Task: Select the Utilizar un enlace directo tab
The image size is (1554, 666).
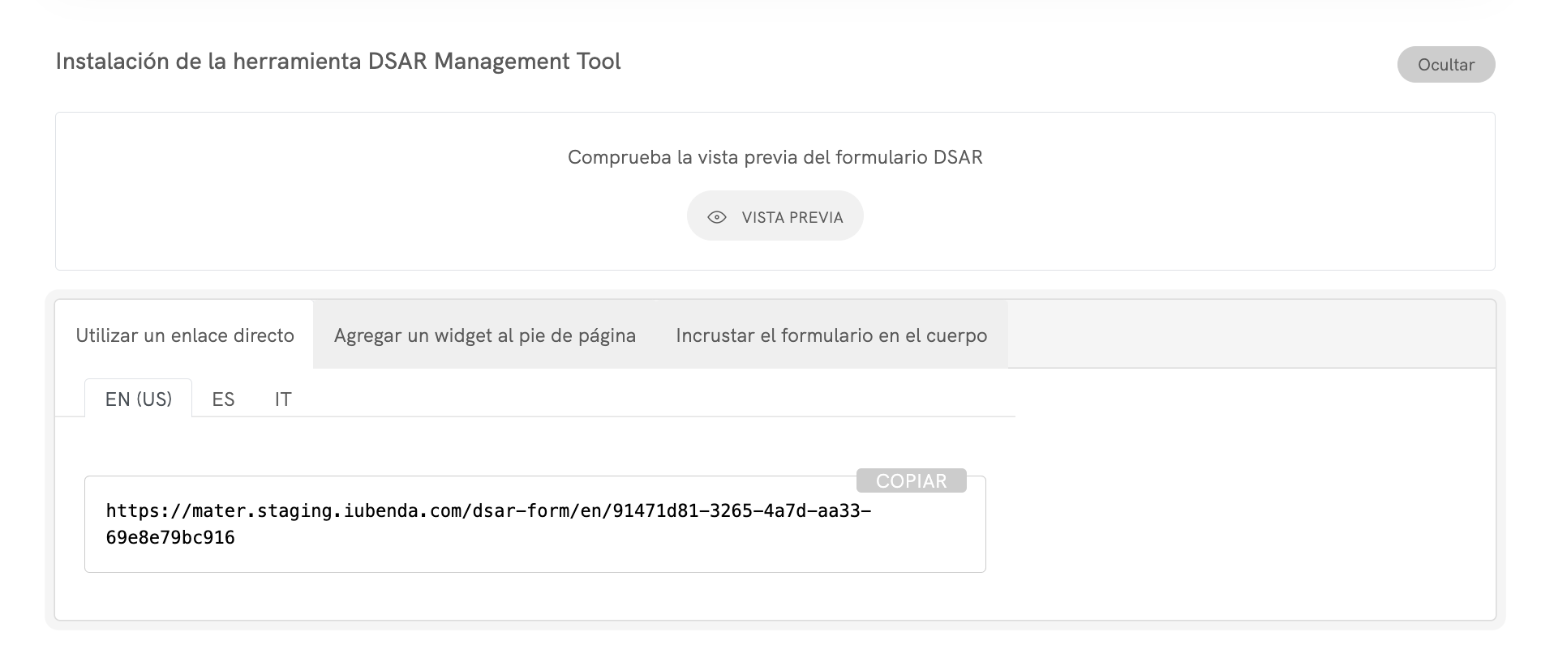Action: coord(185,335)
